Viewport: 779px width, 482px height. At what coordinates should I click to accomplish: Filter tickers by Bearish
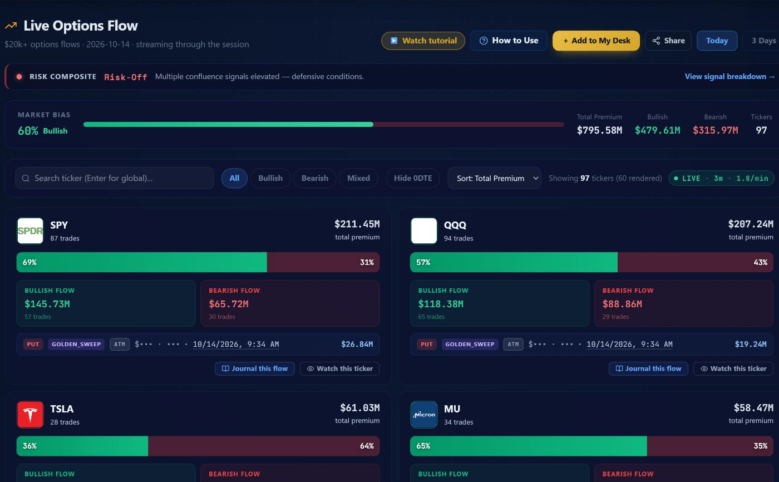coord(315,178)
